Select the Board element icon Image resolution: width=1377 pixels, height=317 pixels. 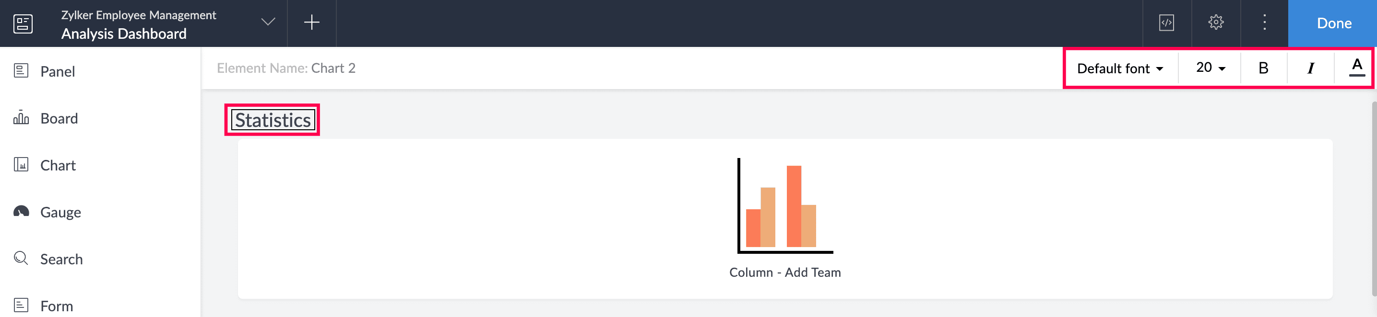click(x=21, y=117)
